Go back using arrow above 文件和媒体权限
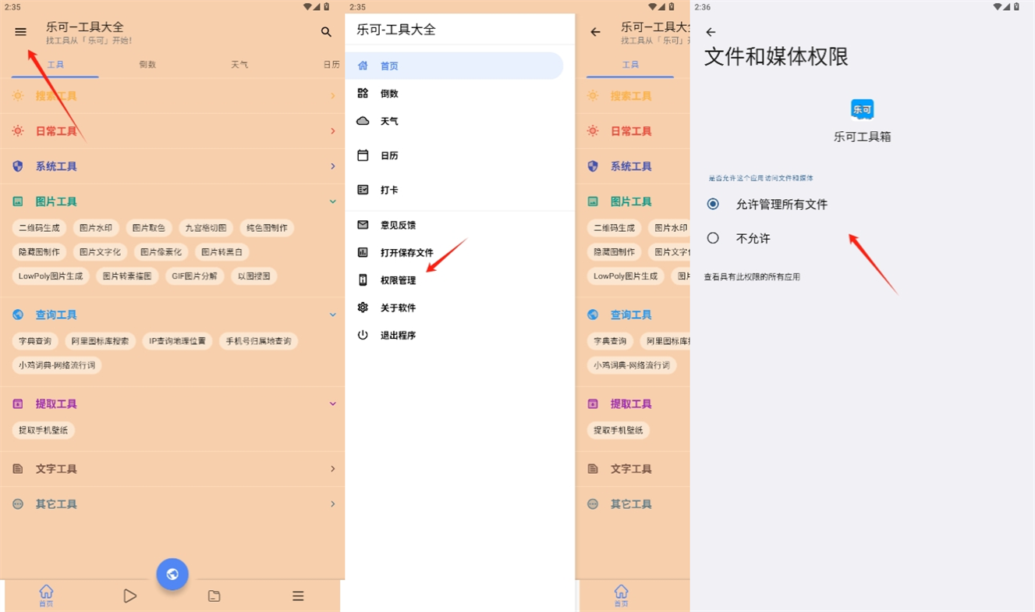 click(x=711, y=32)
